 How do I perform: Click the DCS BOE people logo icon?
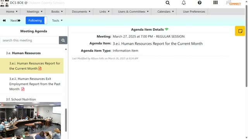tap(4, 3)
